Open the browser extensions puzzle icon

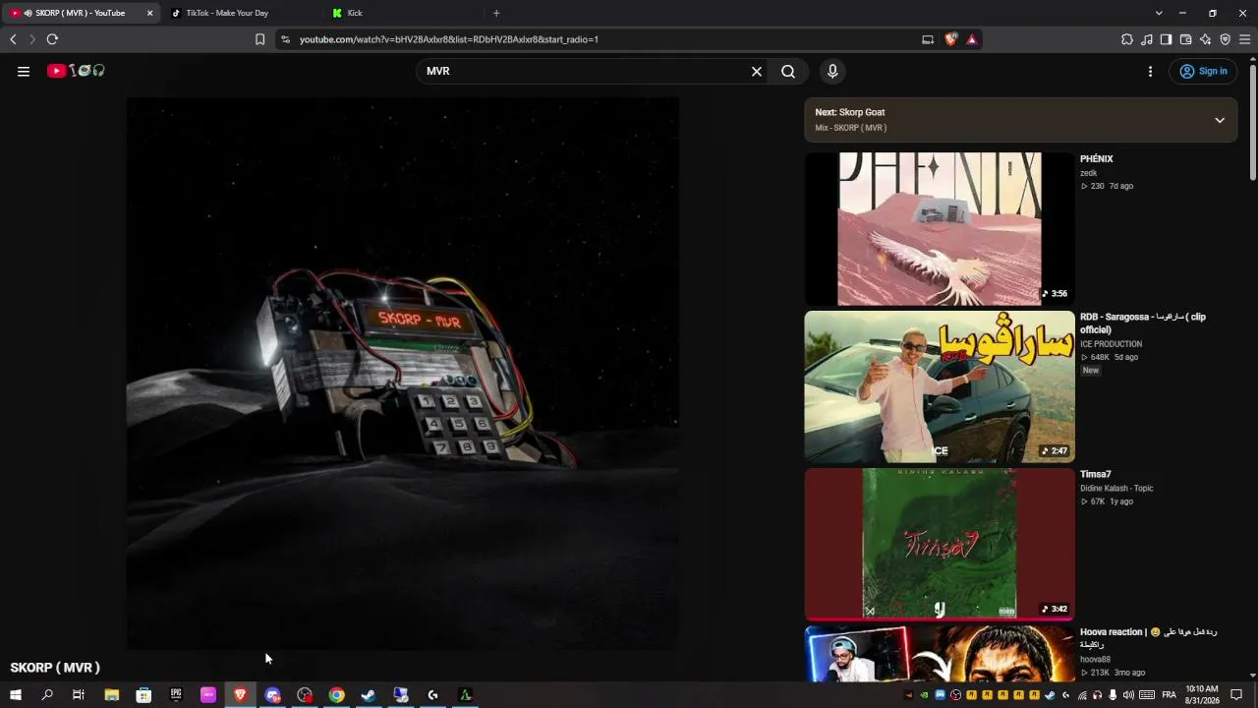coord(1127,39)
